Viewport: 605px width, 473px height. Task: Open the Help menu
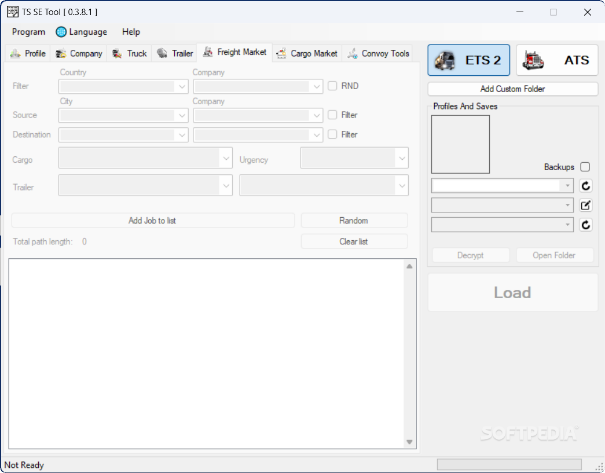(131, 32)
